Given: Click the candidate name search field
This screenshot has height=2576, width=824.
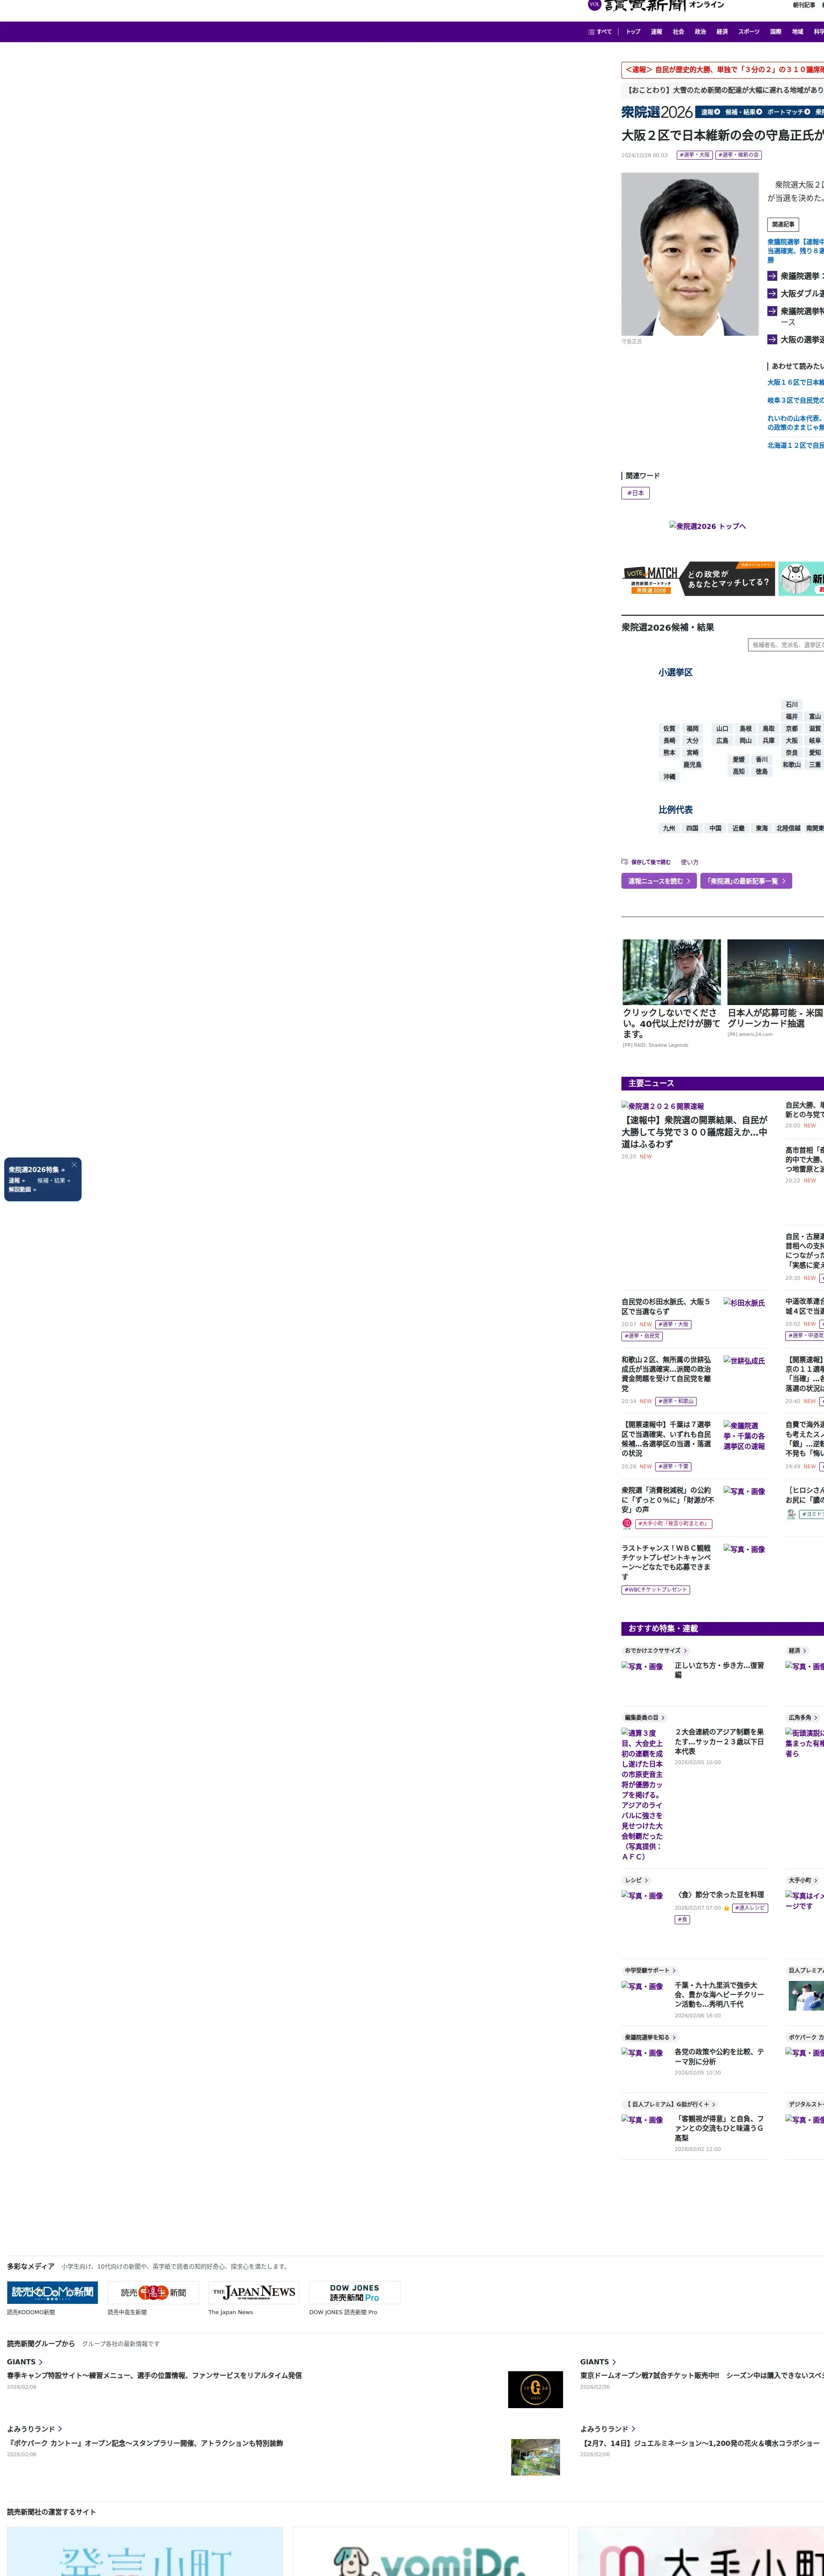Looking at the screenshot, I should 786,645.
